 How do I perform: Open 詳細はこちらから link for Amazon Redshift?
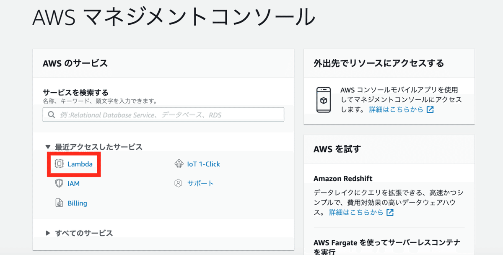click(x=356, y=212)
